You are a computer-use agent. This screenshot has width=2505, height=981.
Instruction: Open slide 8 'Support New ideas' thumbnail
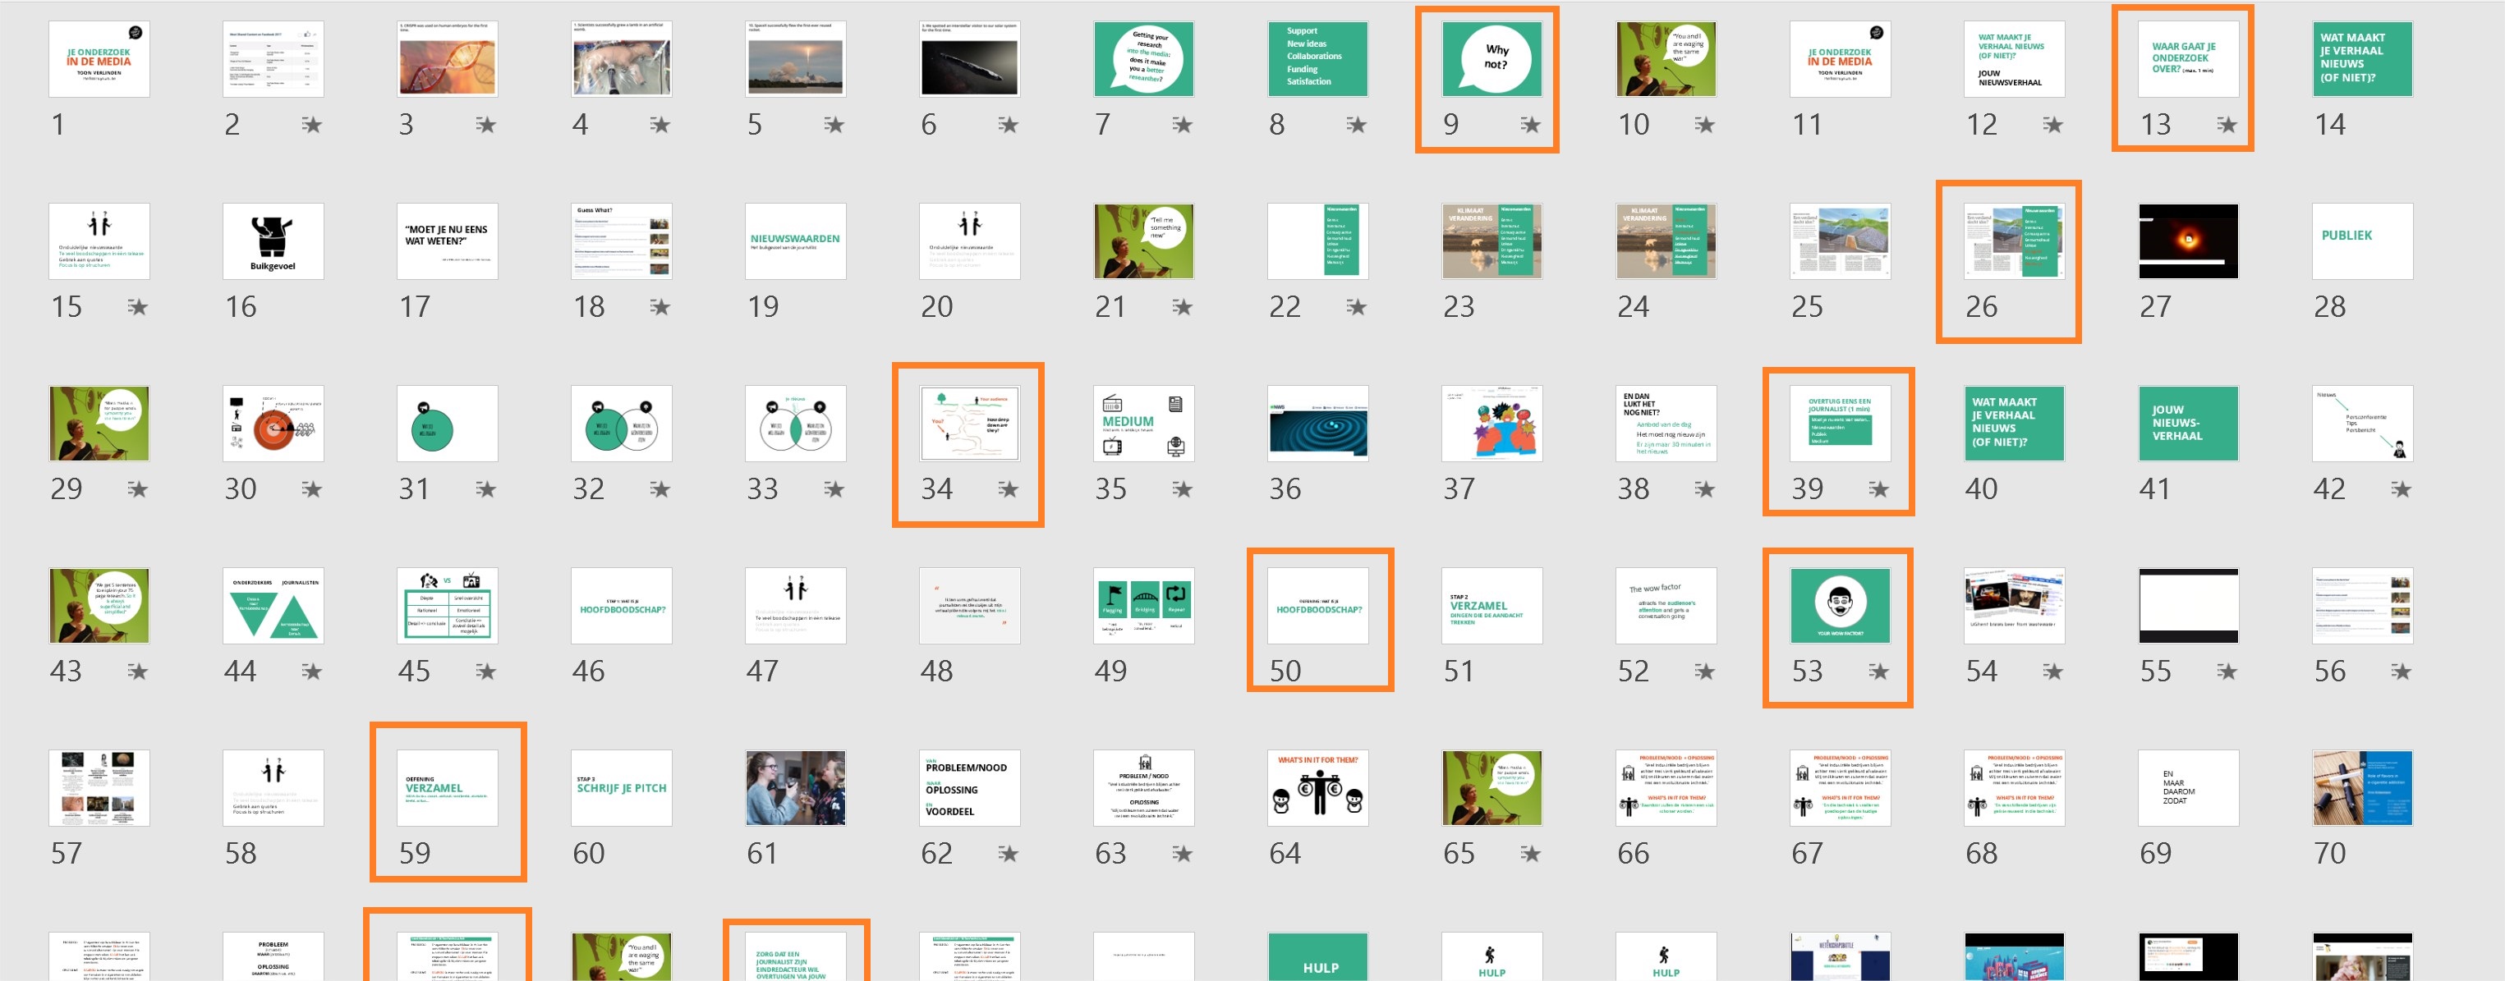pos(1317,59)
